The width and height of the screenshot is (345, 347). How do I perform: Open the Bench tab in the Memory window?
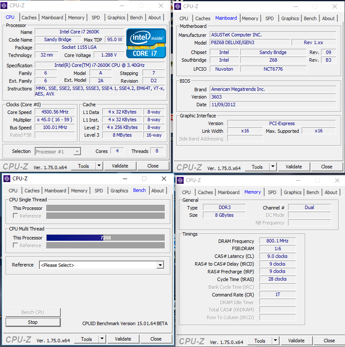click(313, 192)
